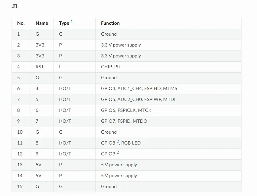Image resolution: width=257 pixels, height=196 pixels.
Task: Select the "Name" column header
Action: (42, 23)
